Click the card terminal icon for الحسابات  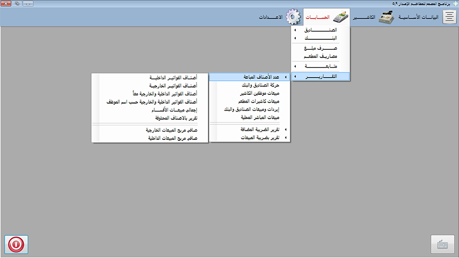(x=339, y=17)
